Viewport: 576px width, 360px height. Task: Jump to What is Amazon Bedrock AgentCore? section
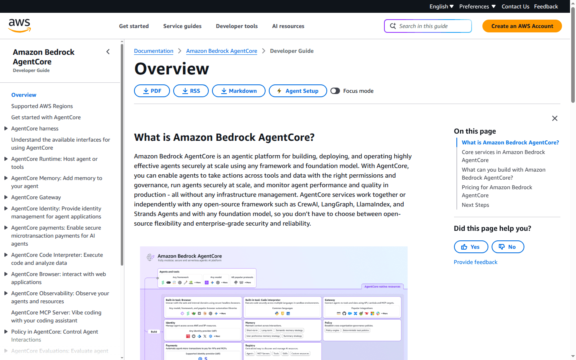click(510, 142)
